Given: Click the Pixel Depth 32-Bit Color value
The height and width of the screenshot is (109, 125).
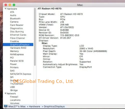Looking at the screenshot, I should pos(93,51).
